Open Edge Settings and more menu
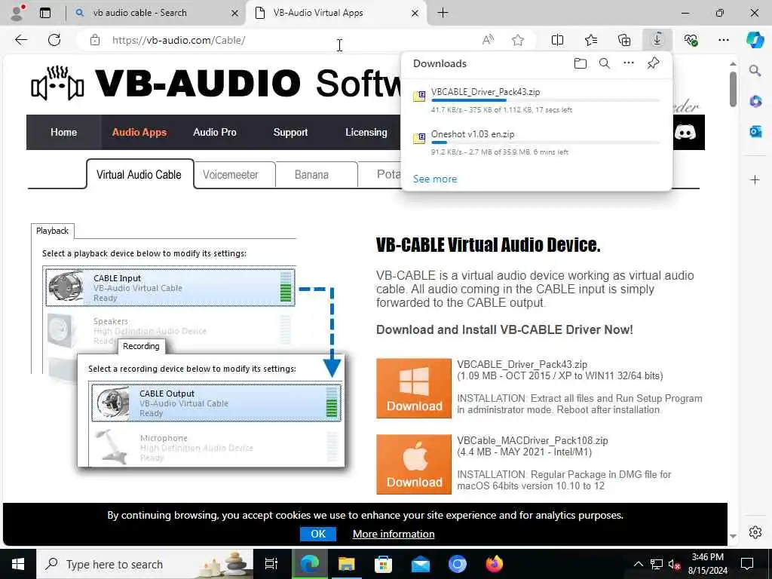 pos(723,40)
